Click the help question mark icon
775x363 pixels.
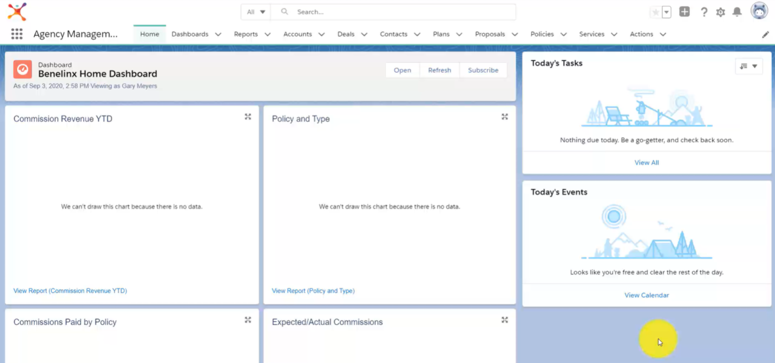[x=703, y=12]
